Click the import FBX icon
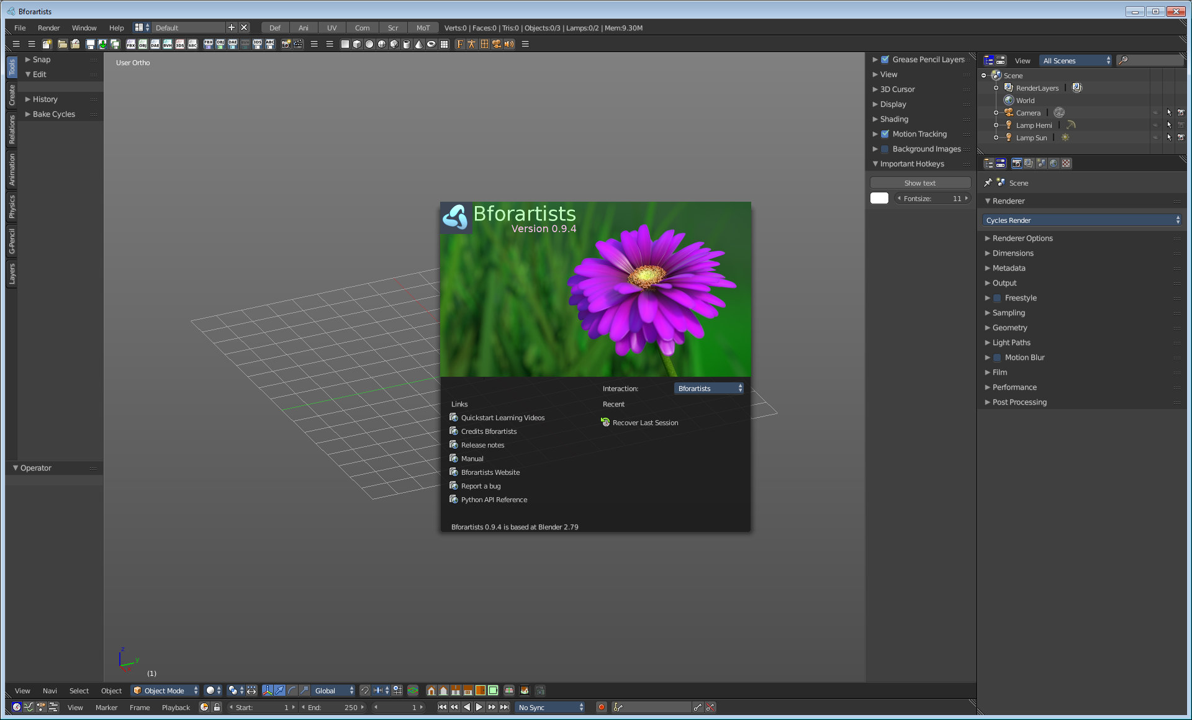This screenshot has width=1192, height=720. pos(130,44)
